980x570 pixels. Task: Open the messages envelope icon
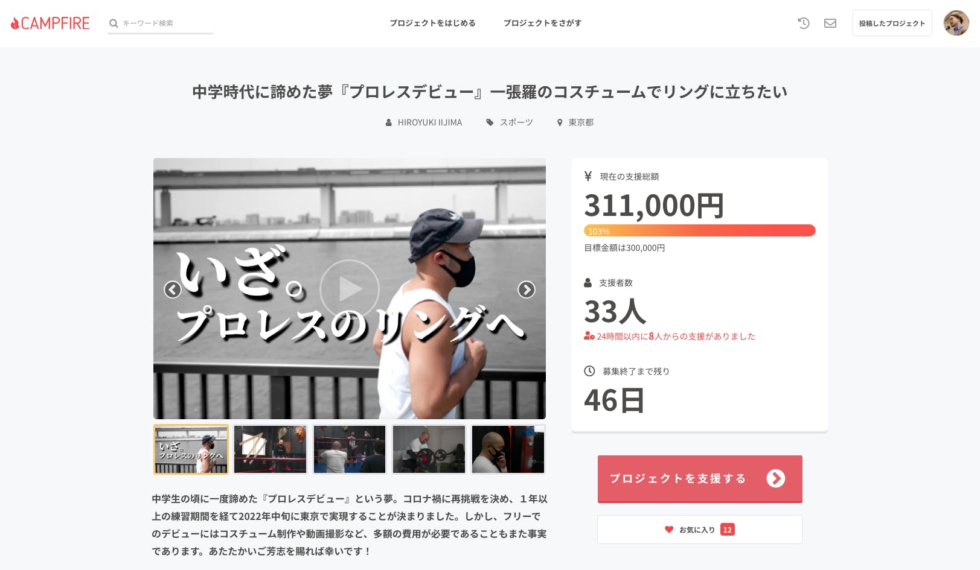(830, 23)
